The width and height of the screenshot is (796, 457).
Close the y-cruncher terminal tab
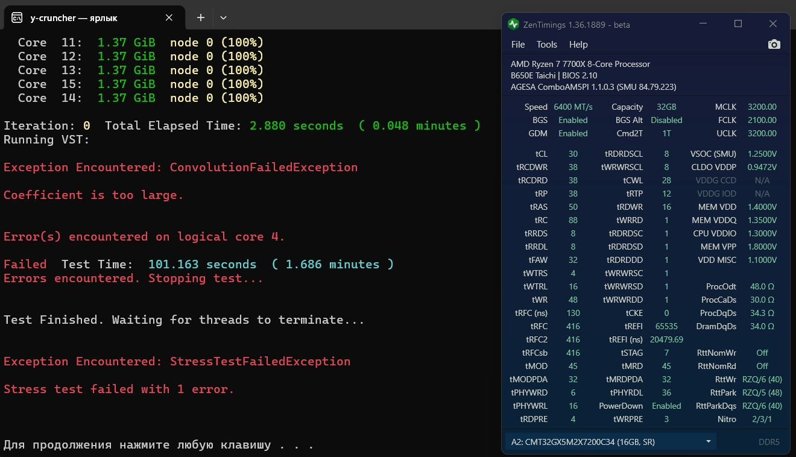pos(169,17)
